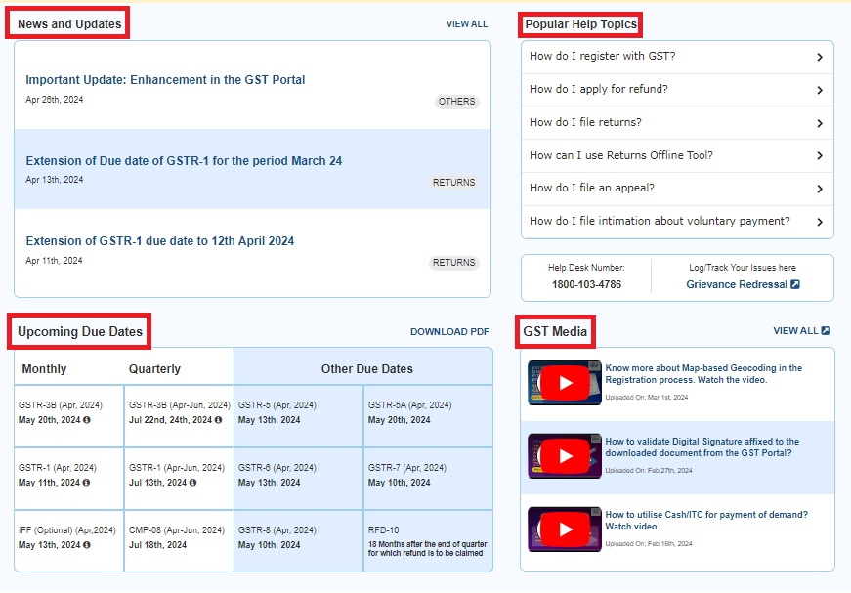View all GST Media videos

[800, 331]
